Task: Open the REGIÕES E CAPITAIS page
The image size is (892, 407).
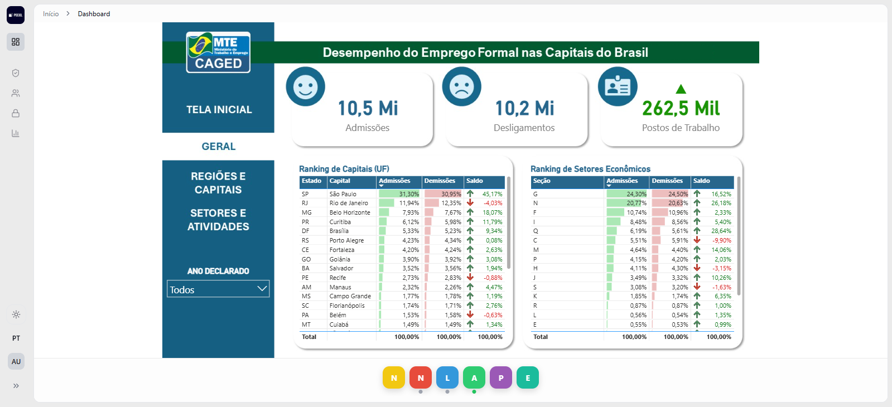Action: click(218, 183)
